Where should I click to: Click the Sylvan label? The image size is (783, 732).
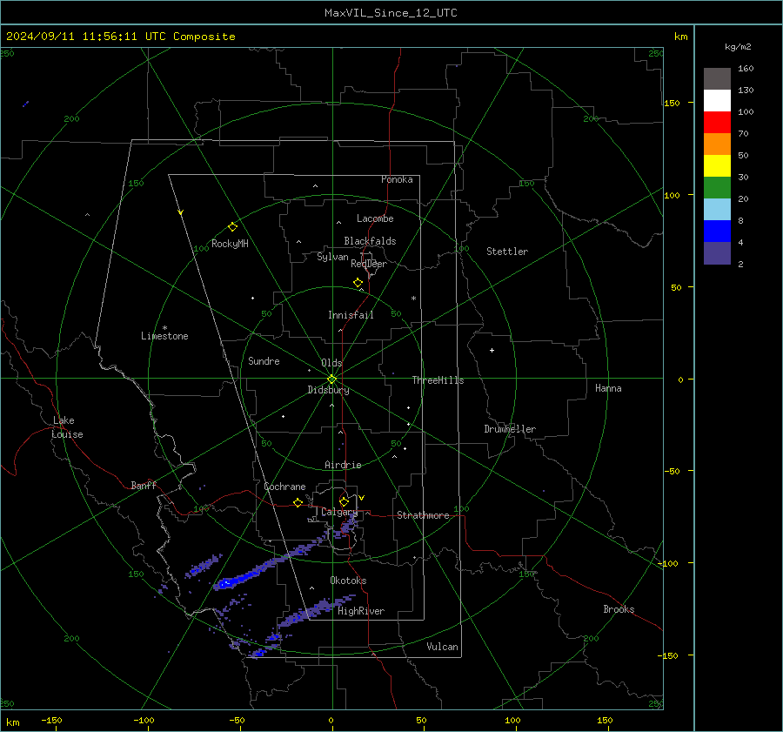(x=332, y=257)
